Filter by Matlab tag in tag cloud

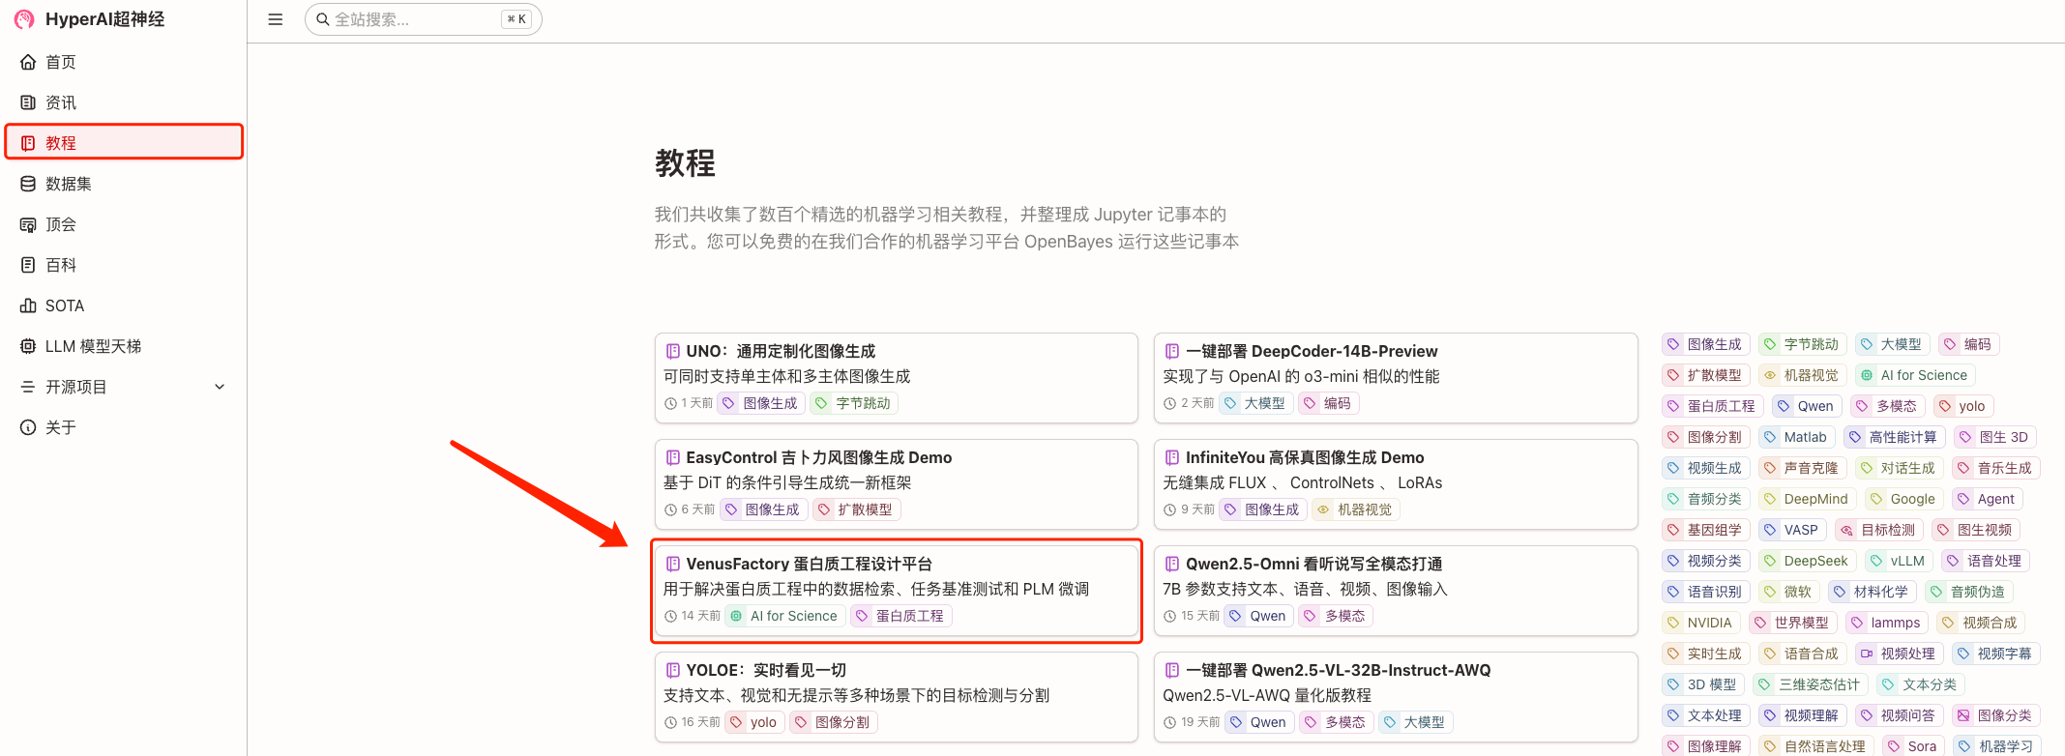point(1796,437)
